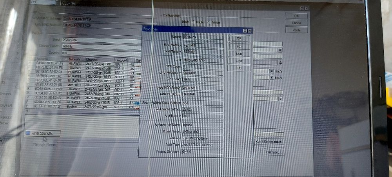Select network row 0C:84:08:5B:E3:70
Image resolution: width=392 pixels, height=177 pixels.
[x=84, y=98]
